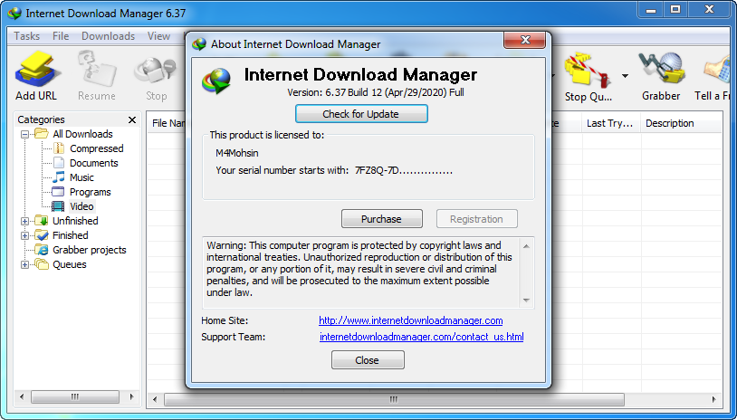Image resolution: width=737 pixels, height=420 pixels.
Task: Select the Programs category
Action: click(x=90, y=192)
